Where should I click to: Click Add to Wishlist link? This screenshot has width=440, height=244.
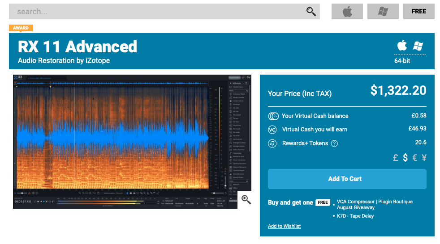pyautogui.click(x=284, y=226)
